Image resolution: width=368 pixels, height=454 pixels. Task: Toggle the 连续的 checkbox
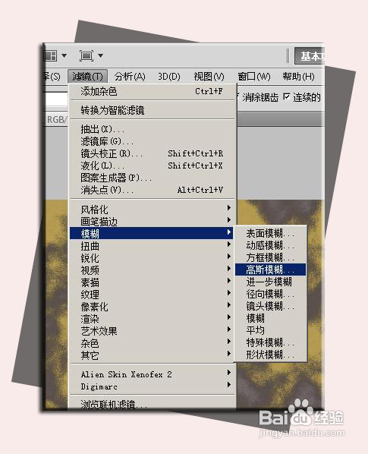tap(287, 96)
